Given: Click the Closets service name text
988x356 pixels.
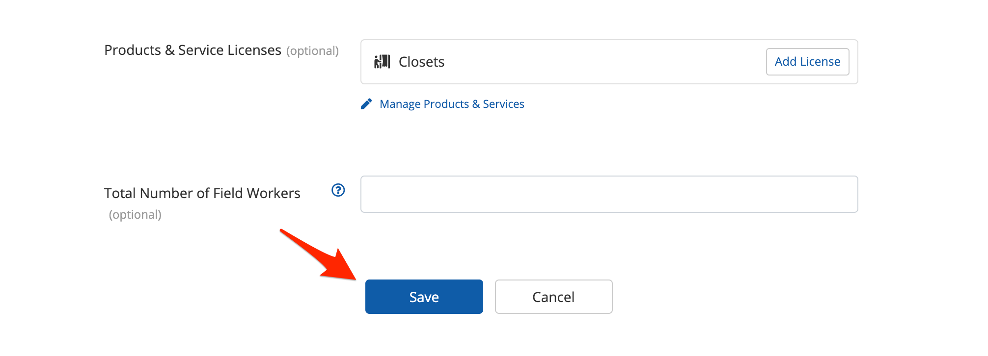Looking at the screenshot, I should (421, 62).
